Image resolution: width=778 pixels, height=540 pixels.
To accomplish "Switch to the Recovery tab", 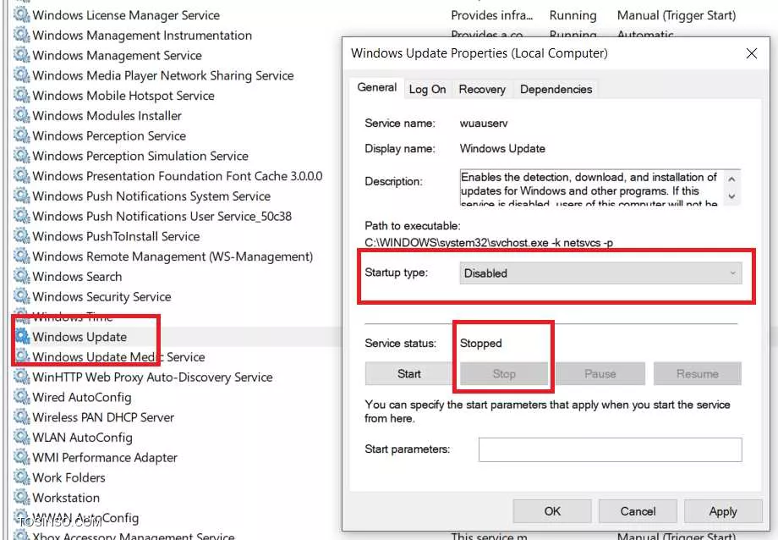I will click(482, 90).
